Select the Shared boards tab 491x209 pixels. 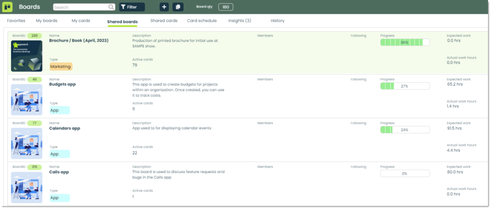(x=122, y=22)
